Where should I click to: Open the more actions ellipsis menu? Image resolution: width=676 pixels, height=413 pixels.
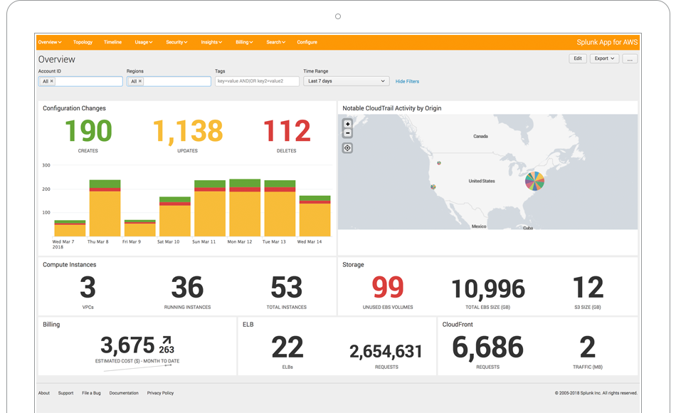pos(630,58)
